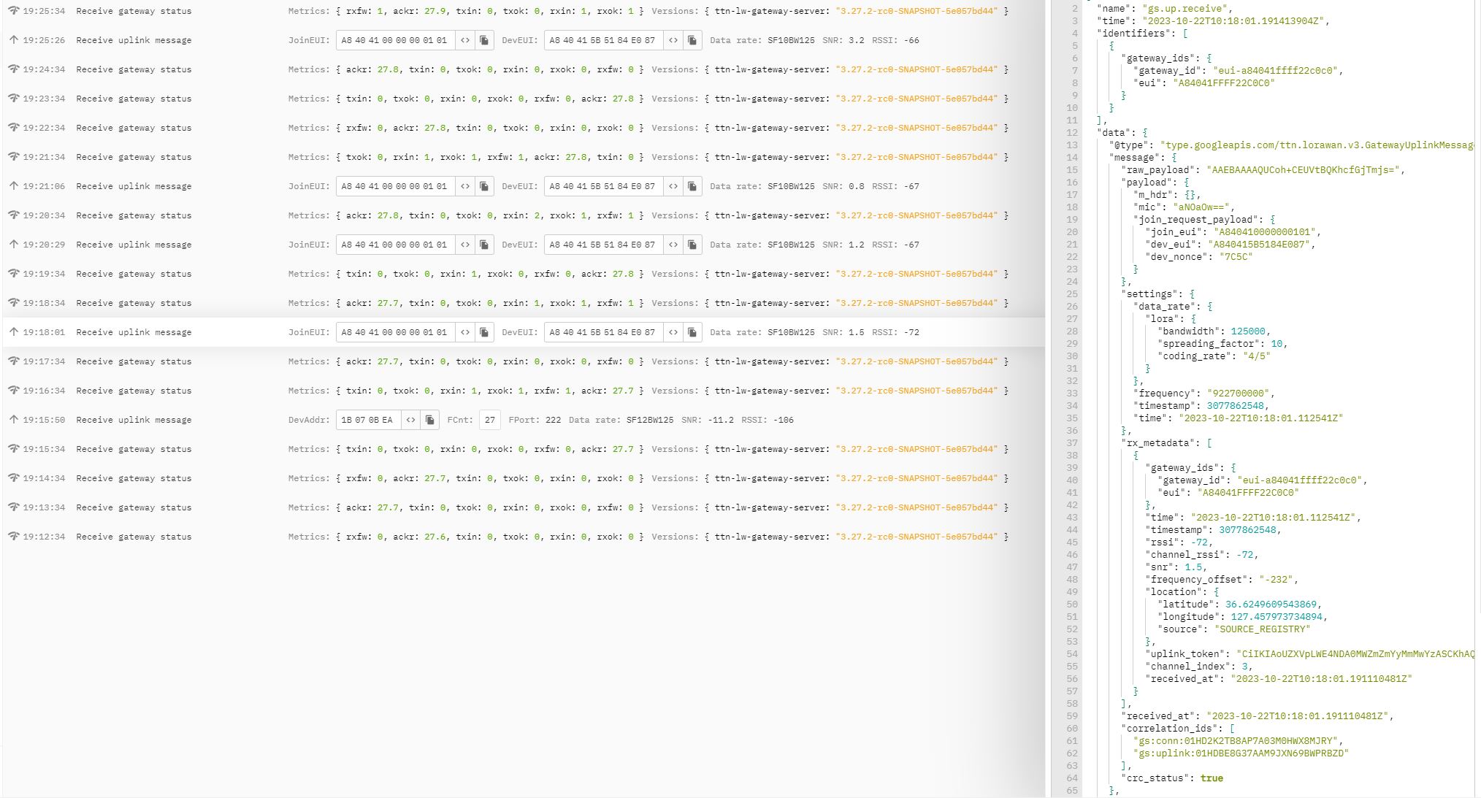
Task: Copy JoinEUI in the selected 19:18:01 row
Action: pyautogui.click(x=484, y=332)
